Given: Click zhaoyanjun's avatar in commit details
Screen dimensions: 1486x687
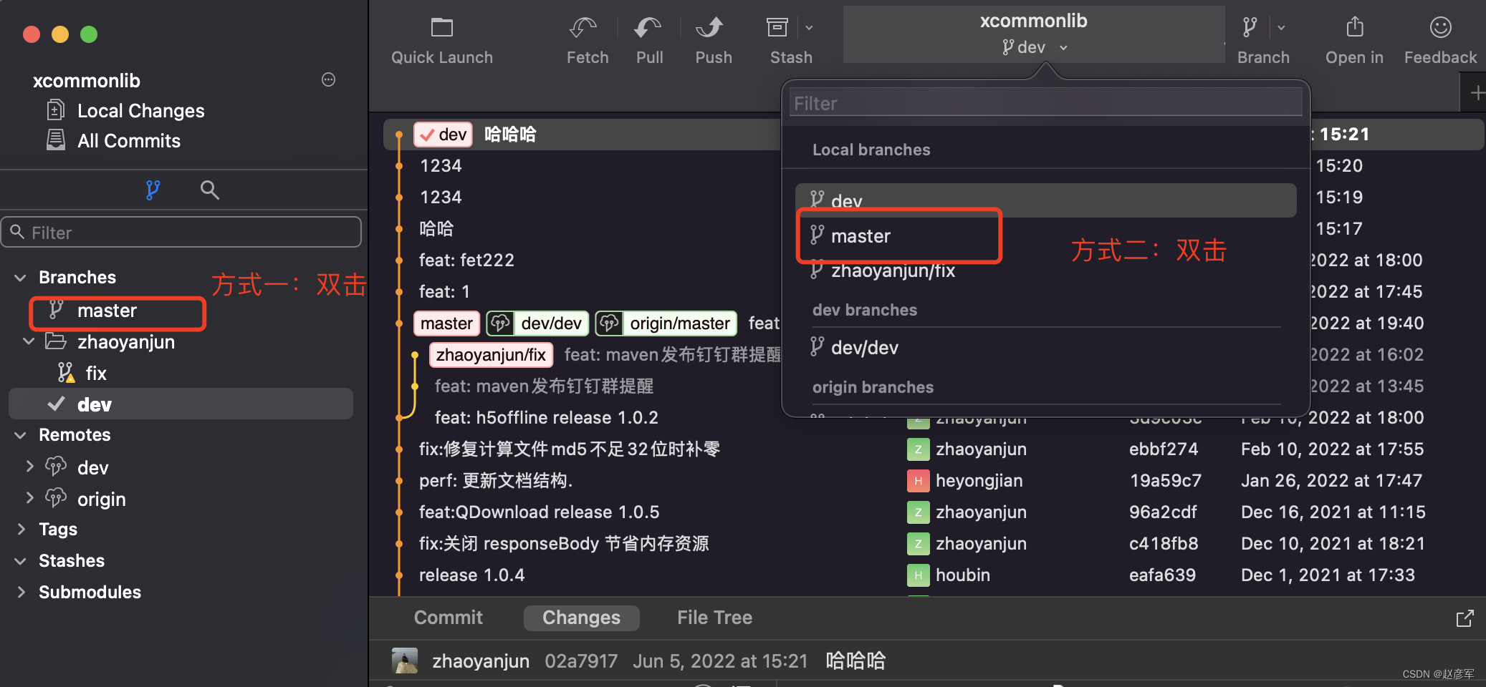Looking at the screenshot, I should tap(405, 661).
